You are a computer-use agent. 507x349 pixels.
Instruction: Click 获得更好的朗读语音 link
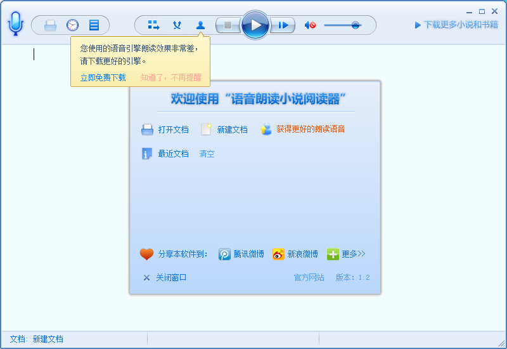point(311,129)
